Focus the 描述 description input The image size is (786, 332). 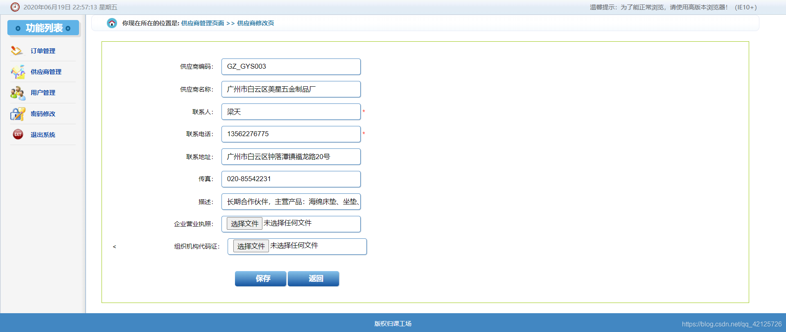tap(291, 202)
